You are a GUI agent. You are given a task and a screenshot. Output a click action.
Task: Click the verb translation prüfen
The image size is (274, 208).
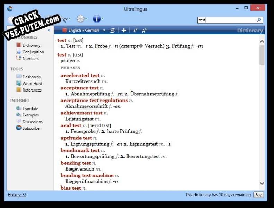pyautogui.click(x=68, y=61)
